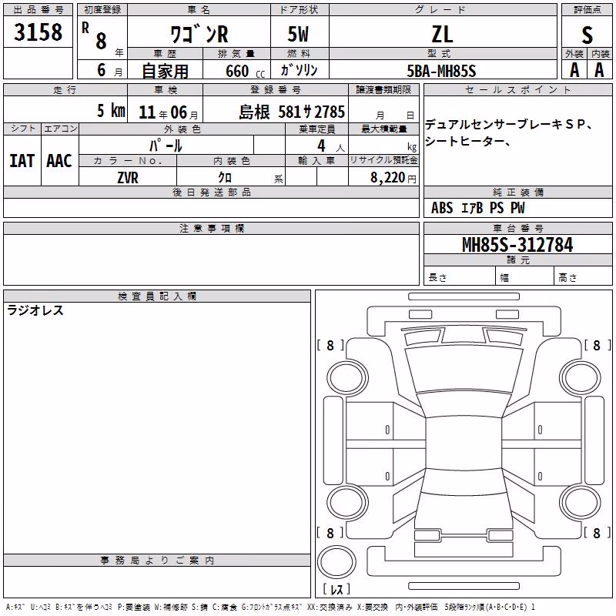
Task: Click the inspection date 11年06月
Action: (169, 112)
